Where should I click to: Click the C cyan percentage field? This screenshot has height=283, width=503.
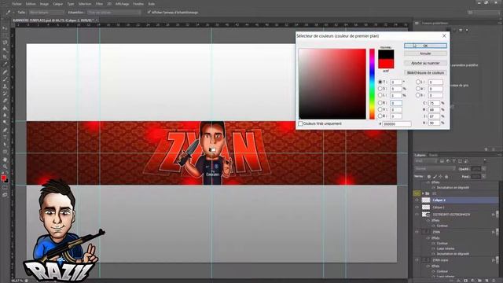(435, 103)
